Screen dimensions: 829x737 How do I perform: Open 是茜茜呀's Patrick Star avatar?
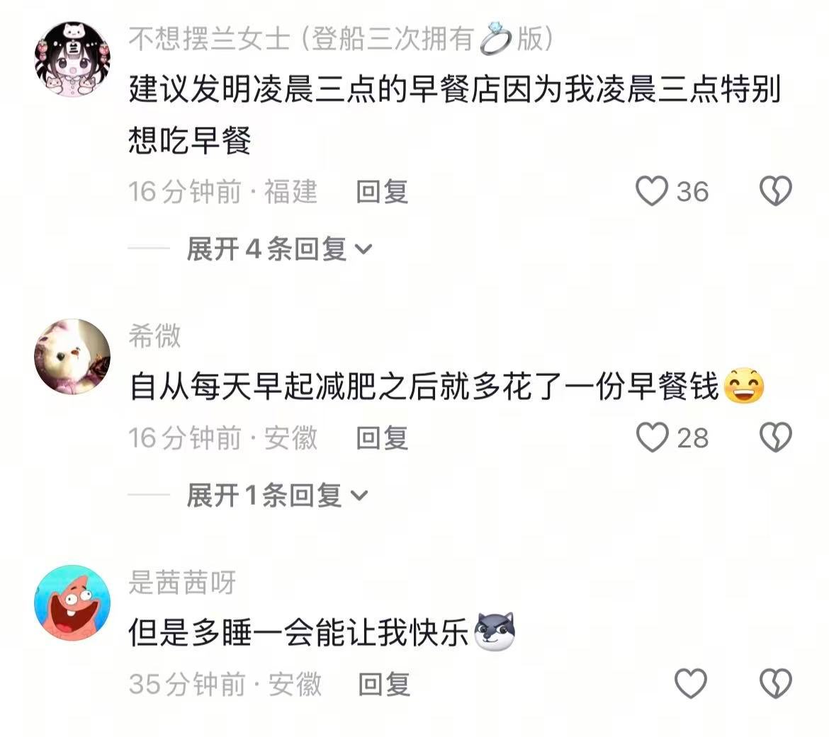(x=72, y=602)
